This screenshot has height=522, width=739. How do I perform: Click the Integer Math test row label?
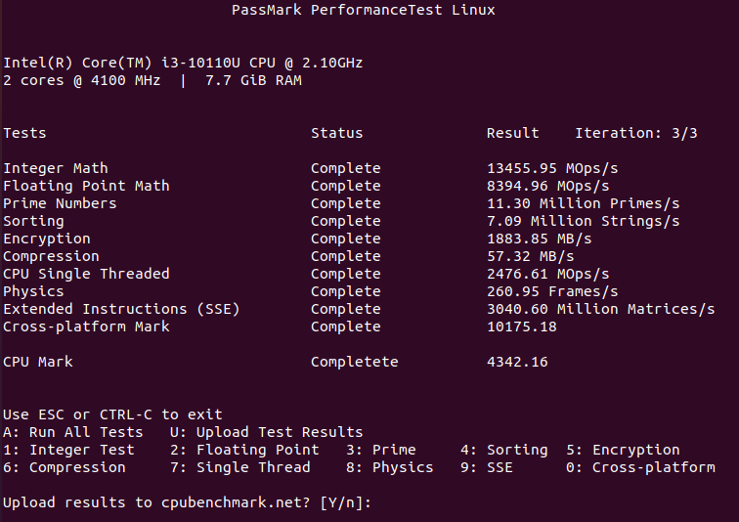(56, 169)
